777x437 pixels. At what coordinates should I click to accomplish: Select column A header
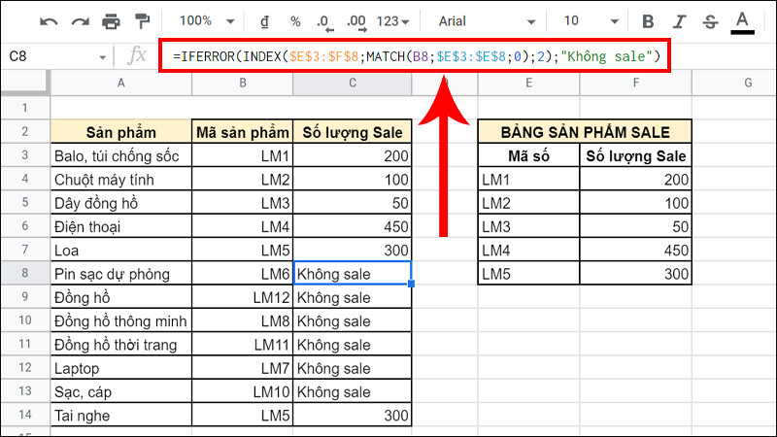120,83
